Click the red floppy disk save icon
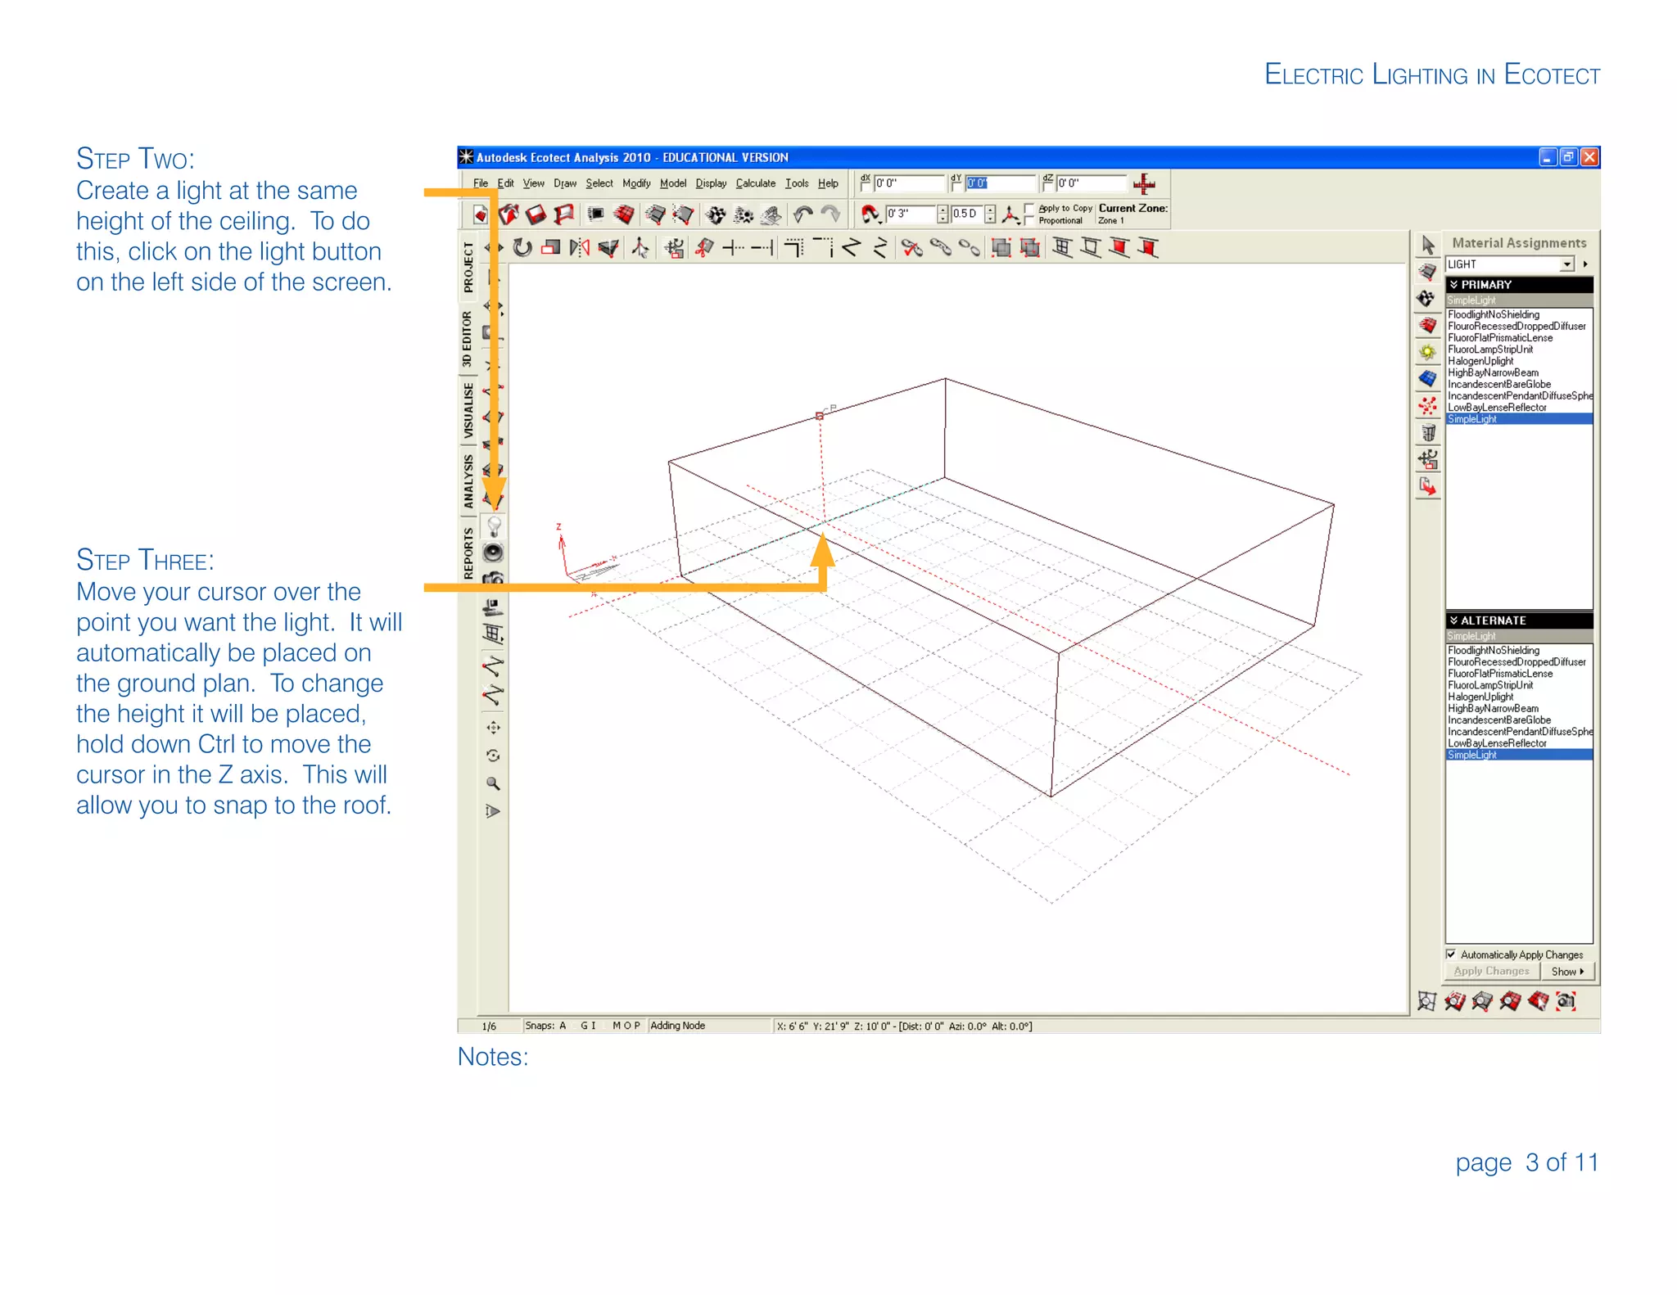The width and height of the screenshot is (1677, 1295). (x=536, y=214)
